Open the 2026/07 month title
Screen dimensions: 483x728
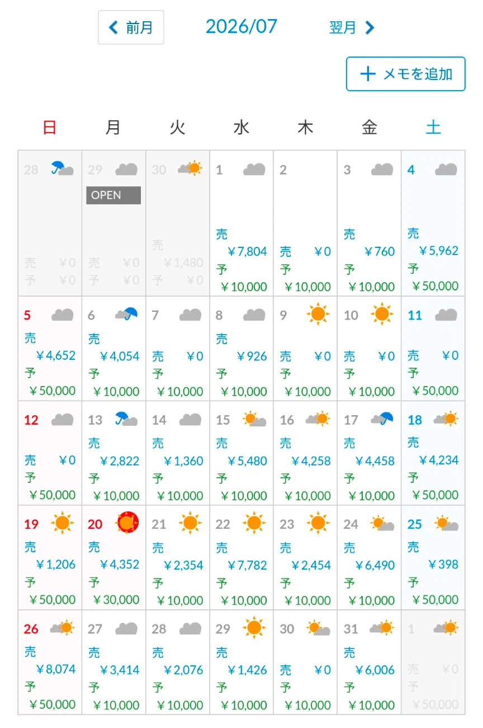tap(241, 26)
